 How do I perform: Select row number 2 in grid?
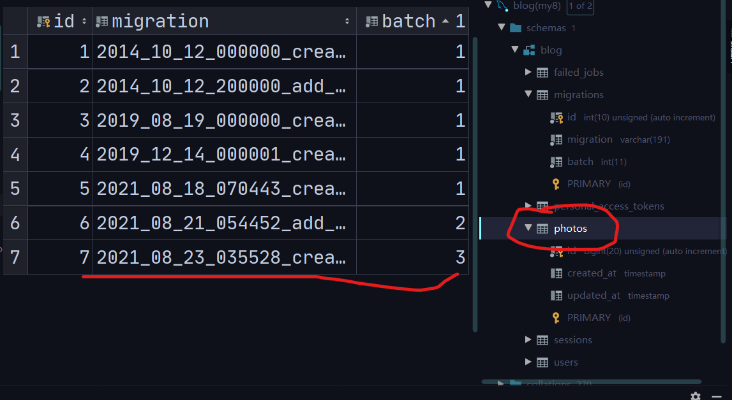[15, 86]
